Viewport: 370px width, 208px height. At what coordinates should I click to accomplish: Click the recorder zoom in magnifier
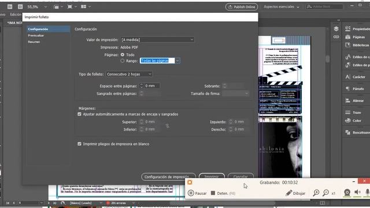point(316,193)
